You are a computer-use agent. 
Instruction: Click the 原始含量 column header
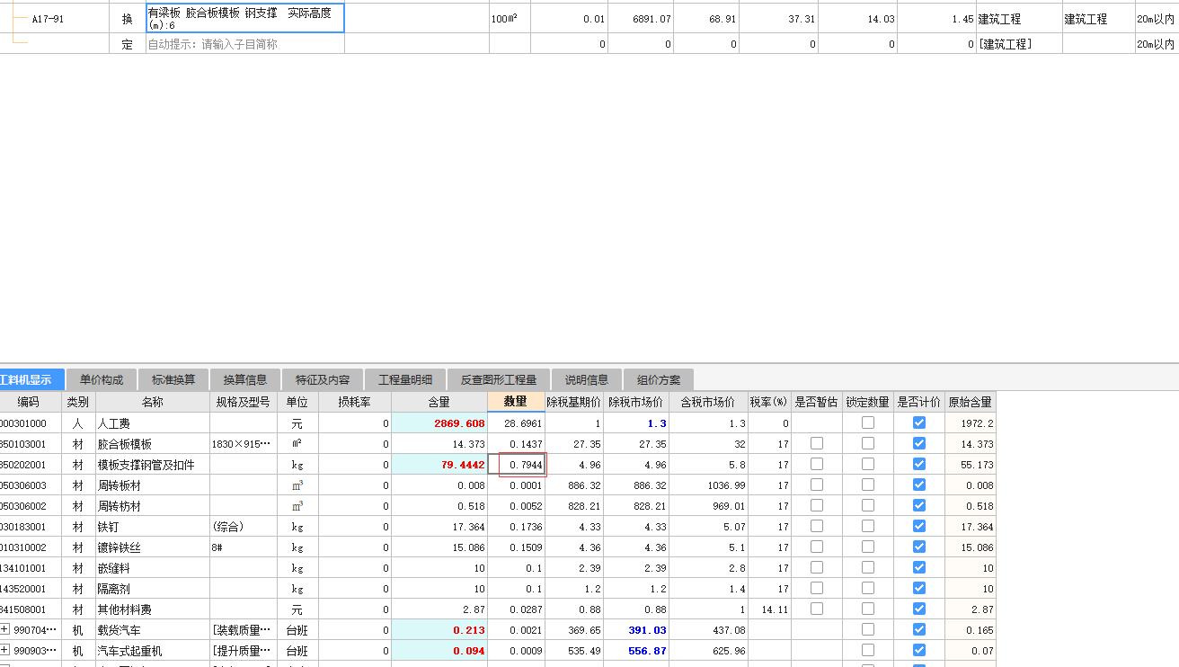[x=971, y=402]
